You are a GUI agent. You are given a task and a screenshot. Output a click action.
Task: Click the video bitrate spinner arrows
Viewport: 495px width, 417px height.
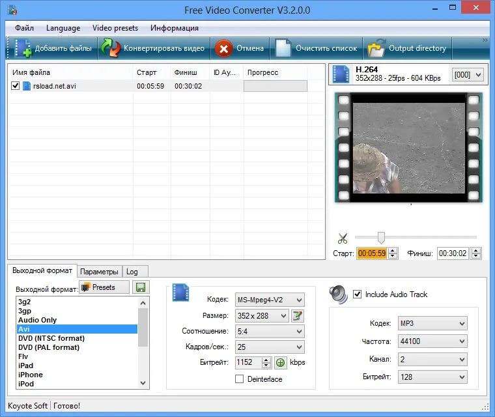click(x=266, y=362)
